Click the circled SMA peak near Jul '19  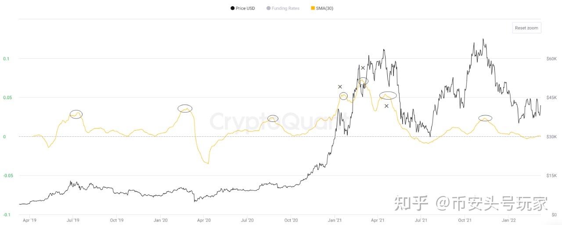click(76, 114)
